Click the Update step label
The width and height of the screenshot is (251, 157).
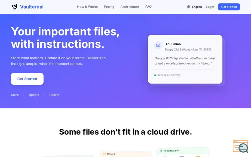(34, 95)
